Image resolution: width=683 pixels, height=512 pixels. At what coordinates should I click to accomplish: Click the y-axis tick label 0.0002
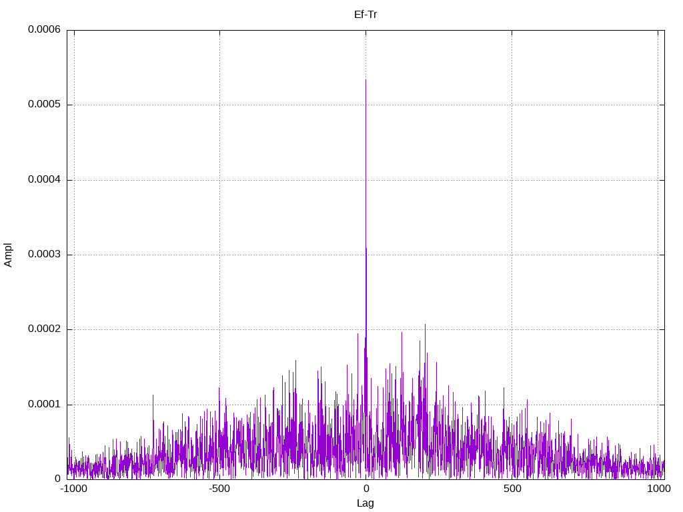click(45, 329)
